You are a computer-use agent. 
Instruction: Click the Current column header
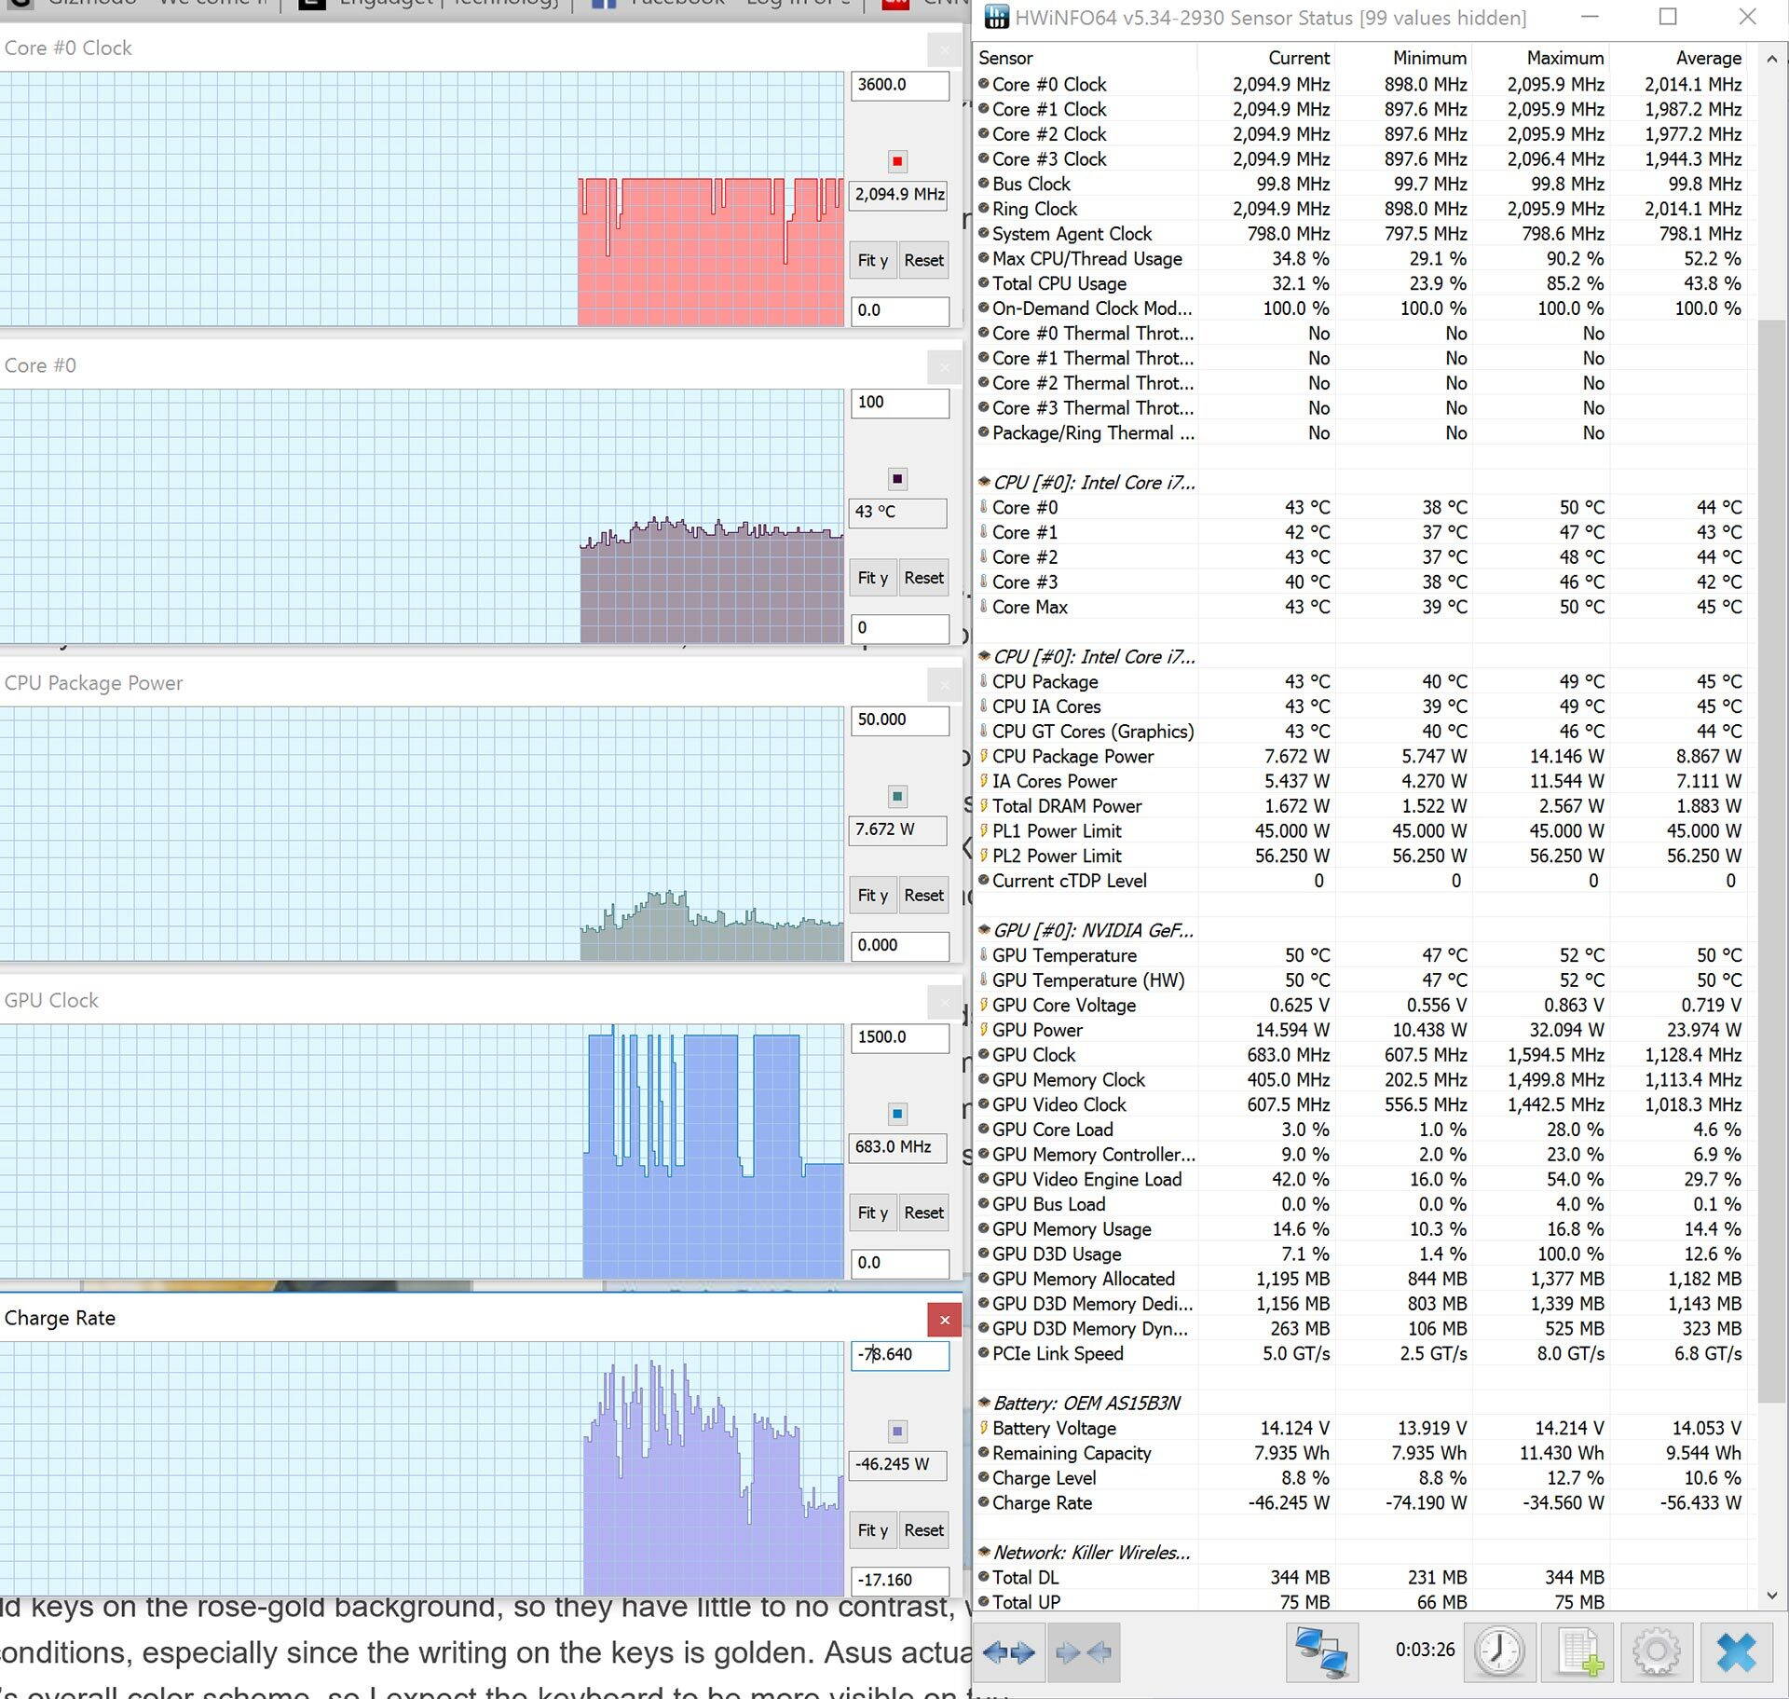click(1266, 58)
